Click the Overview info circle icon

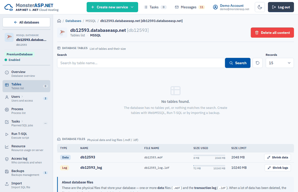pyautogui.click(x=7, y=72)
